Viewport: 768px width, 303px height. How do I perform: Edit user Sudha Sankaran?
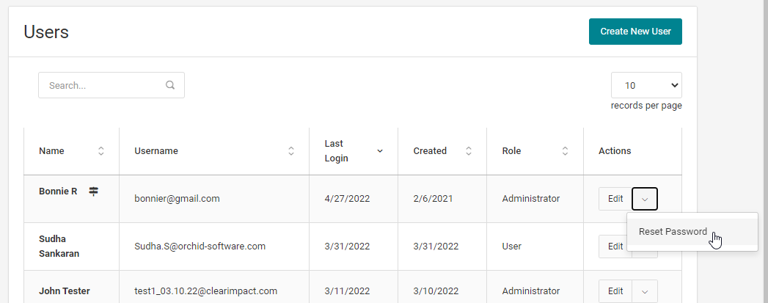(615, 247)
